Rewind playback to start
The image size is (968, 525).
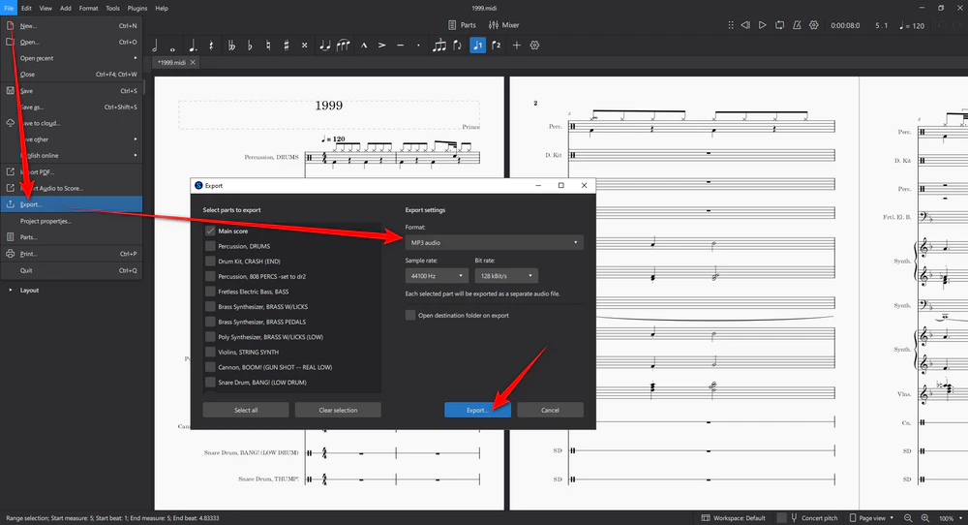(x=745, y=25)
